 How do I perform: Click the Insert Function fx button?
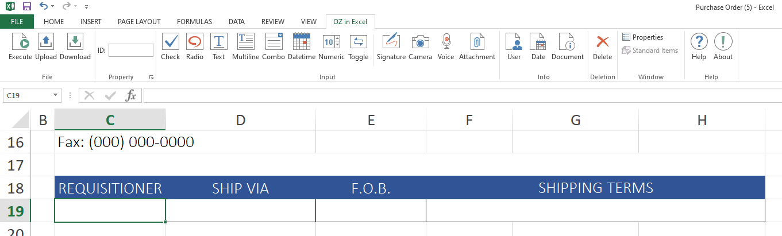click(131, 95)
